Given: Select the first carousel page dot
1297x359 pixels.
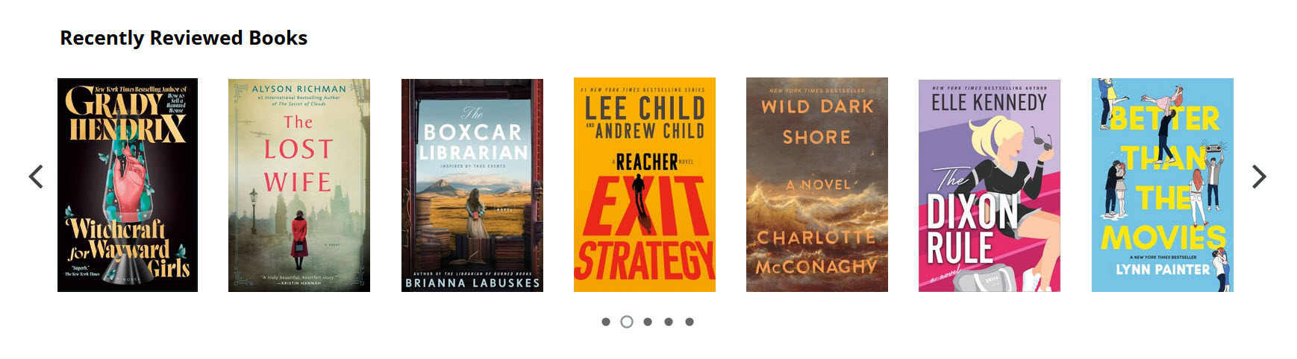Looking at the screenshot, I should 606,322.
